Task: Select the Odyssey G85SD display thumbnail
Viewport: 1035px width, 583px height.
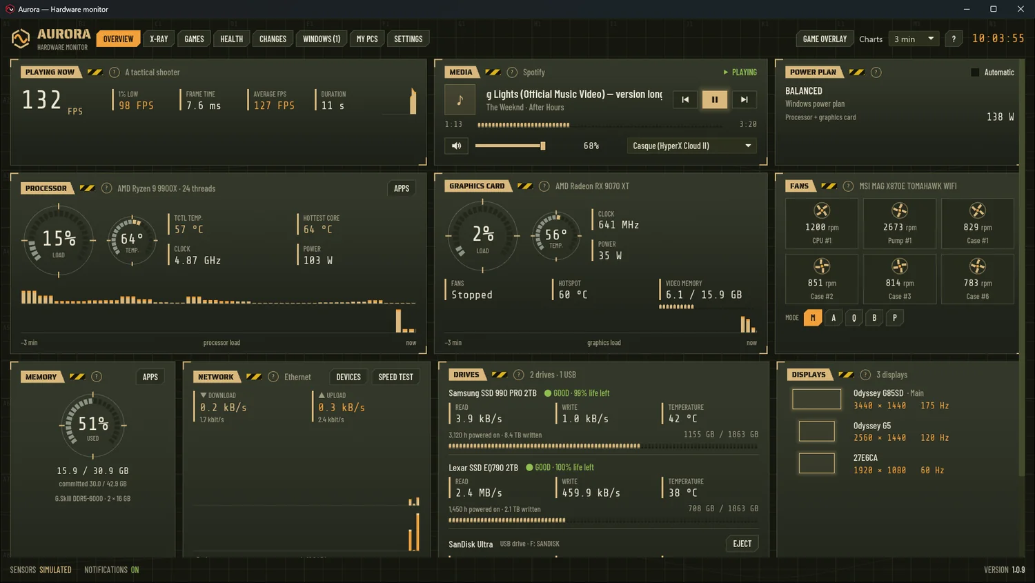Action: [816, 399]
